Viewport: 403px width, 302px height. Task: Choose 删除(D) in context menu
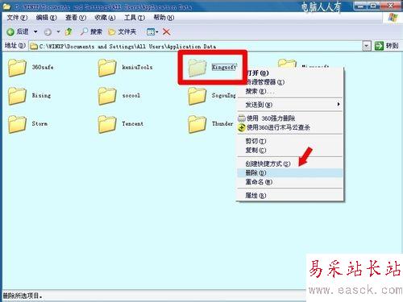pyautogui.click(x=289, y=172)
